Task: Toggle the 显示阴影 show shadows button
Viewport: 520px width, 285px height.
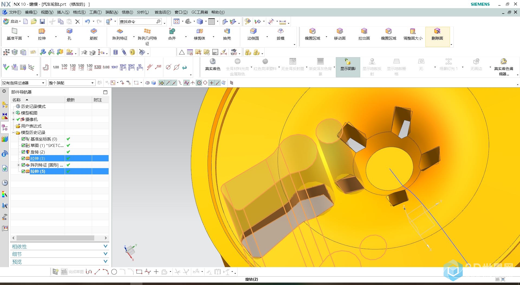Action: [348, 67]
